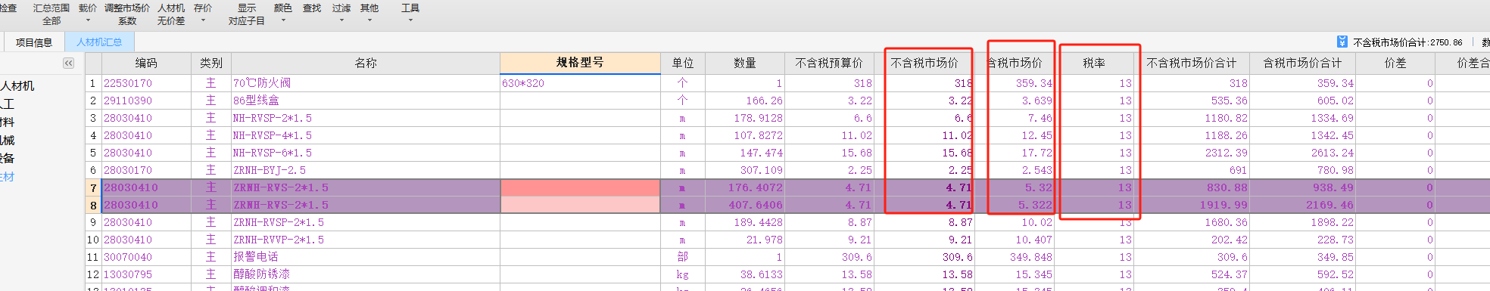Select the cell ZRNH-RVVP-2*1.5
The height and width of the screenshot is (291, 1490).
366,240
